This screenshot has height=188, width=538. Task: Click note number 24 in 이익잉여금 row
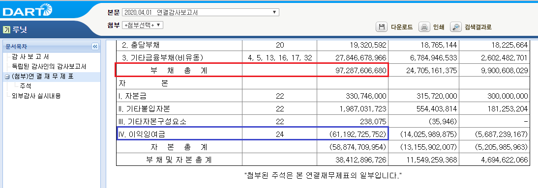point(280,134)
